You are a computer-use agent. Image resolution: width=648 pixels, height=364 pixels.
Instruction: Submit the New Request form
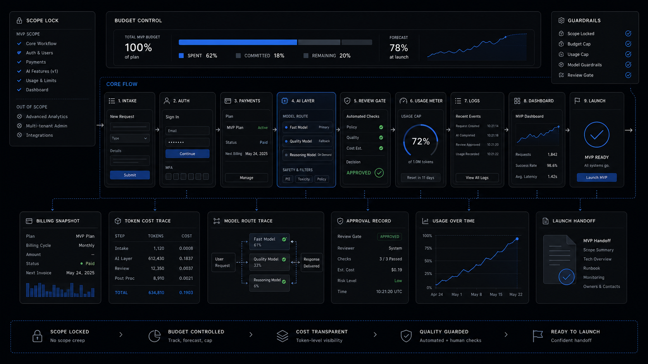(x=130, y=175)
